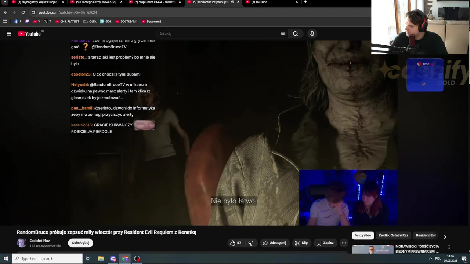
Task: Open the DOSTREAM1 bookmark
Action: 126,22
